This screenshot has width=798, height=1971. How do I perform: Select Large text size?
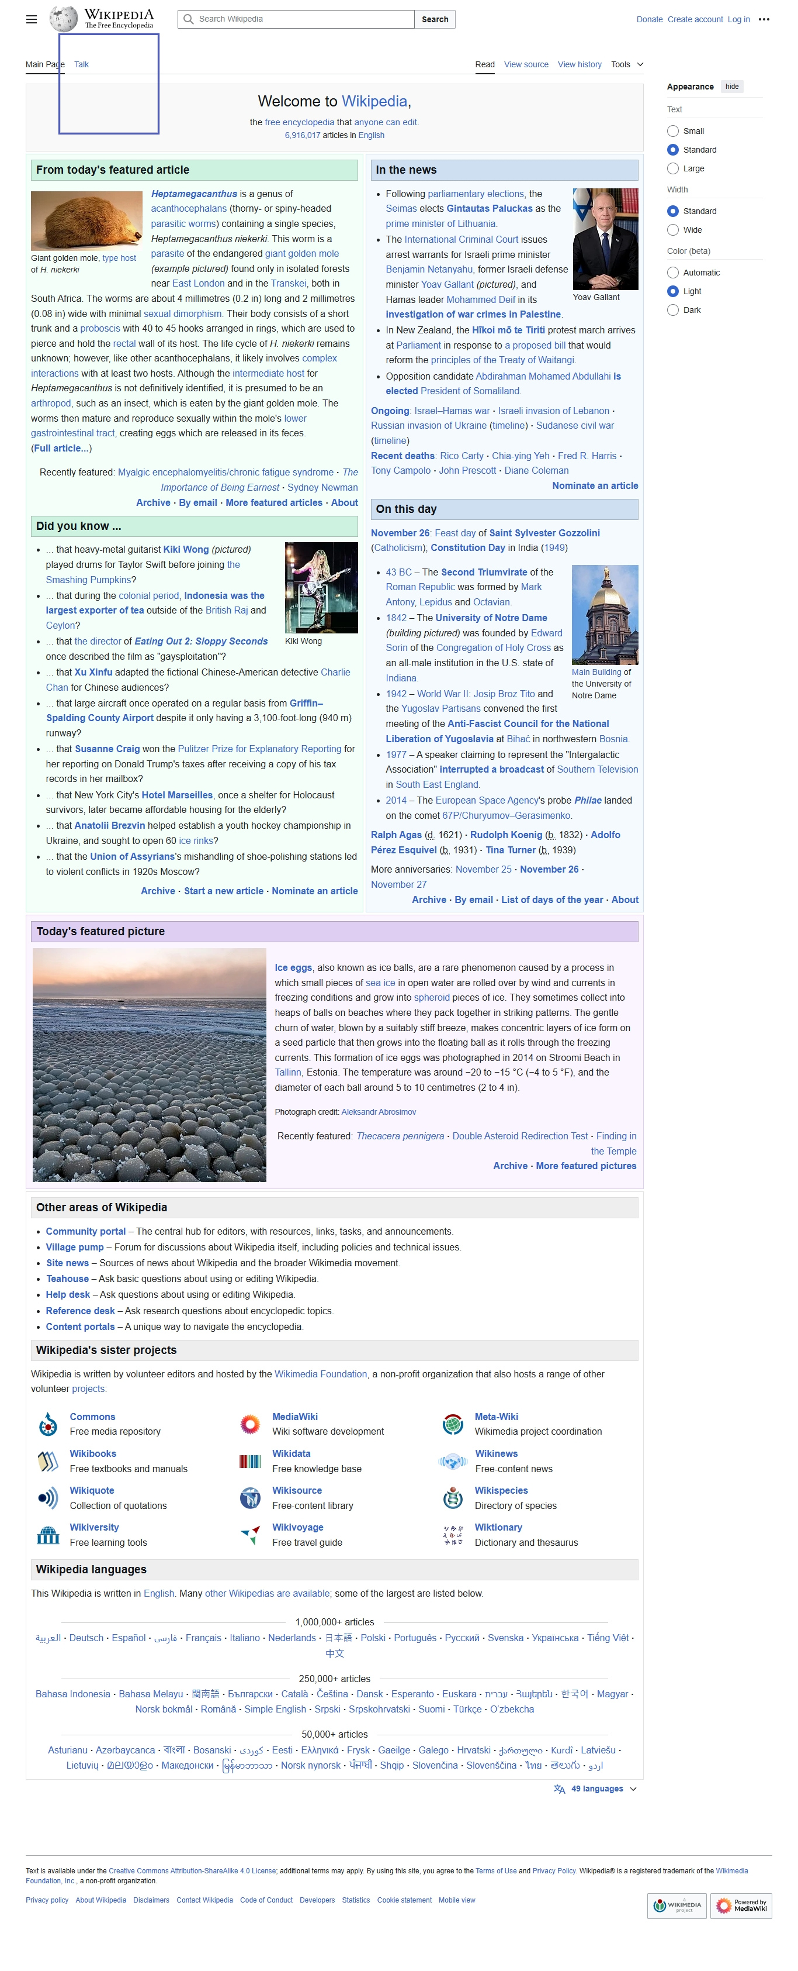(672, 168)
